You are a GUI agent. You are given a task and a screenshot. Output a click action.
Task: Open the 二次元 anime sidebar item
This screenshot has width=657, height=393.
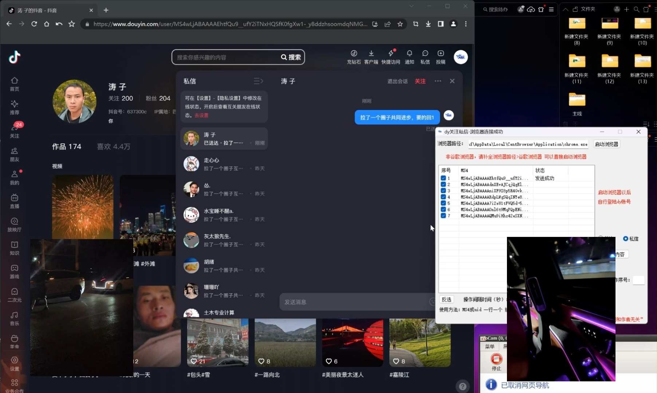point(14,295)
